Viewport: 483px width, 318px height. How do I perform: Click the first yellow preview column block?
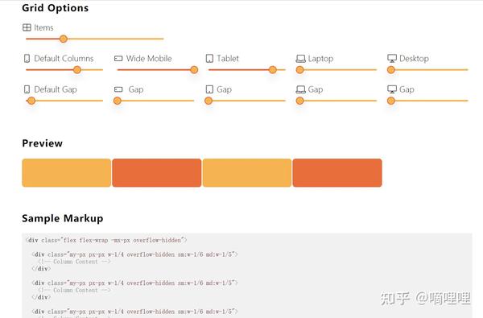[67, 173]
